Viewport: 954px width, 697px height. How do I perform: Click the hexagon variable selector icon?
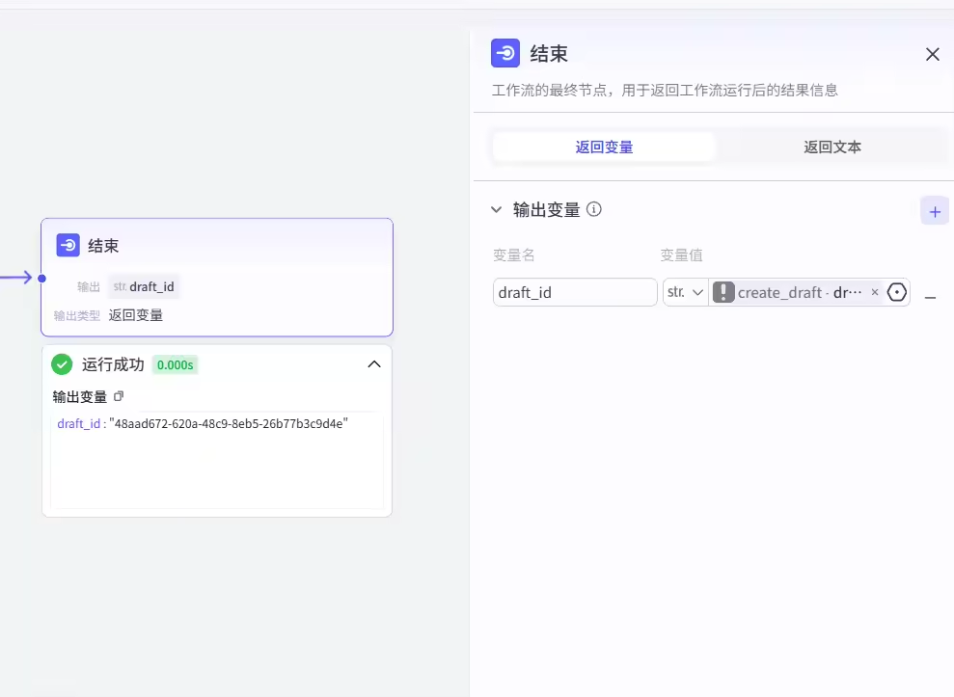pyautogui.click(x=897, y=292)
